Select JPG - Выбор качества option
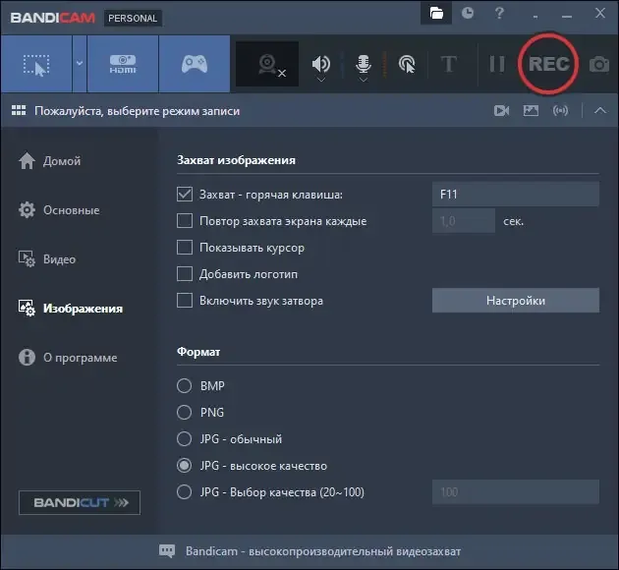The height and width of the screenshot is (570, 619). pyautogui.click(x=185, y=492)
